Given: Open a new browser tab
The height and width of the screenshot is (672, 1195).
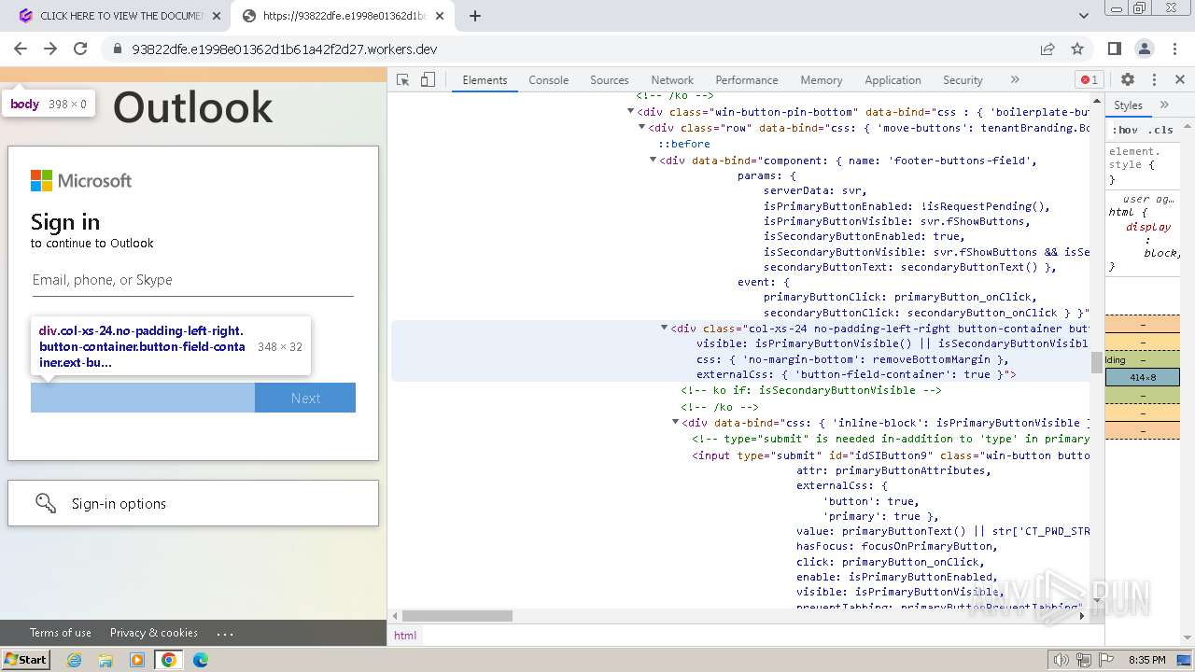Looking at the screenshot, I should tap(475, 16).
